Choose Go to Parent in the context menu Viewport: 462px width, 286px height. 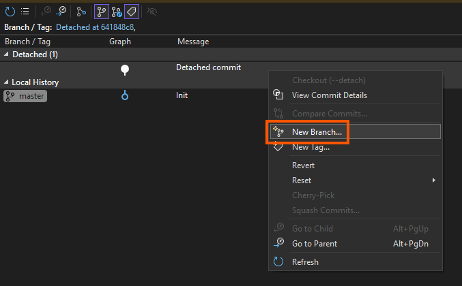[x=356, y=244]
